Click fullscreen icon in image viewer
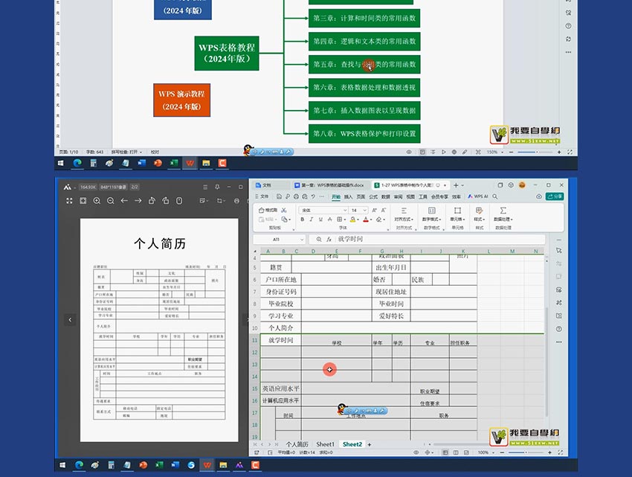The image size is (632, 477). pyautogui.click(x=69, y=201)
